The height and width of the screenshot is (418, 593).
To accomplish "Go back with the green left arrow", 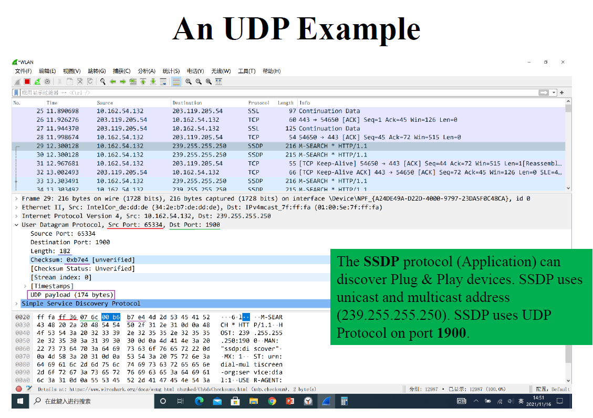I will pos(113,81).
